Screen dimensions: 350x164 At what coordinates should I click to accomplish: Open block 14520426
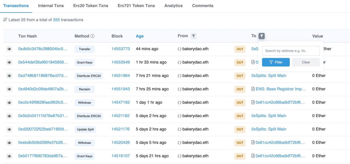click(x=121, y=143)
